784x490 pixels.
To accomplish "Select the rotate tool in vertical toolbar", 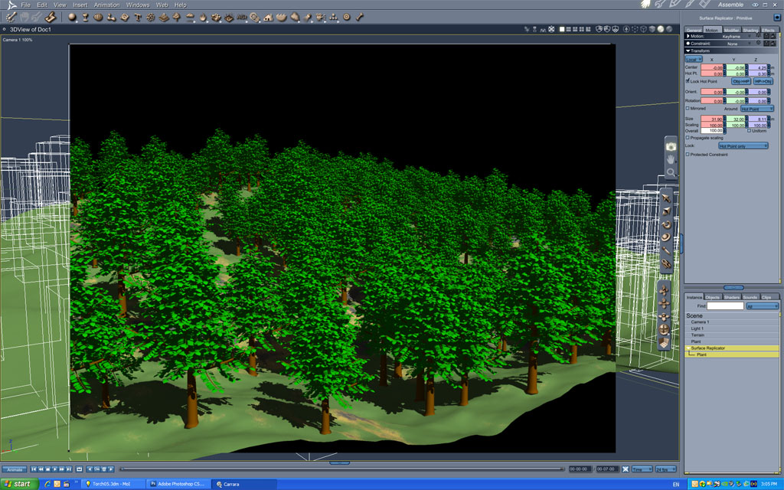I will pos(666,224).
